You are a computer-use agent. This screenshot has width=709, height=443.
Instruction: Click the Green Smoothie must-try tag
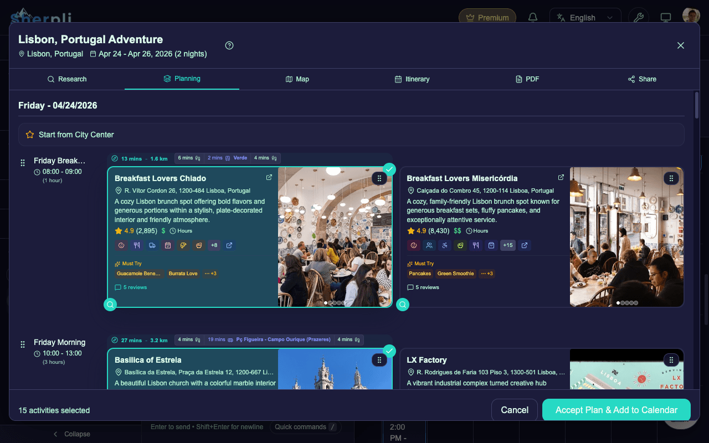point(455,274)
